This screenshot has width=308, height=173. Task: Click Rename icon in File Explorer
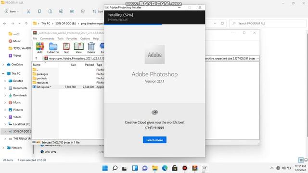[61, 12]
